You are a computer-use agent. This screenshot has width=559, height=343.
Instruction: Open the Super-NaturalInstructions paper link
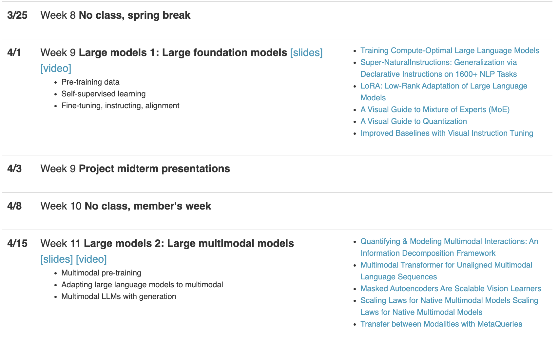pyautogui.click(x=439, y=68)
